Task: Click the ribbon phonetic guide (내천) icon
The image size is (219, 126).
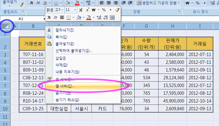Action: coord(88,3)
